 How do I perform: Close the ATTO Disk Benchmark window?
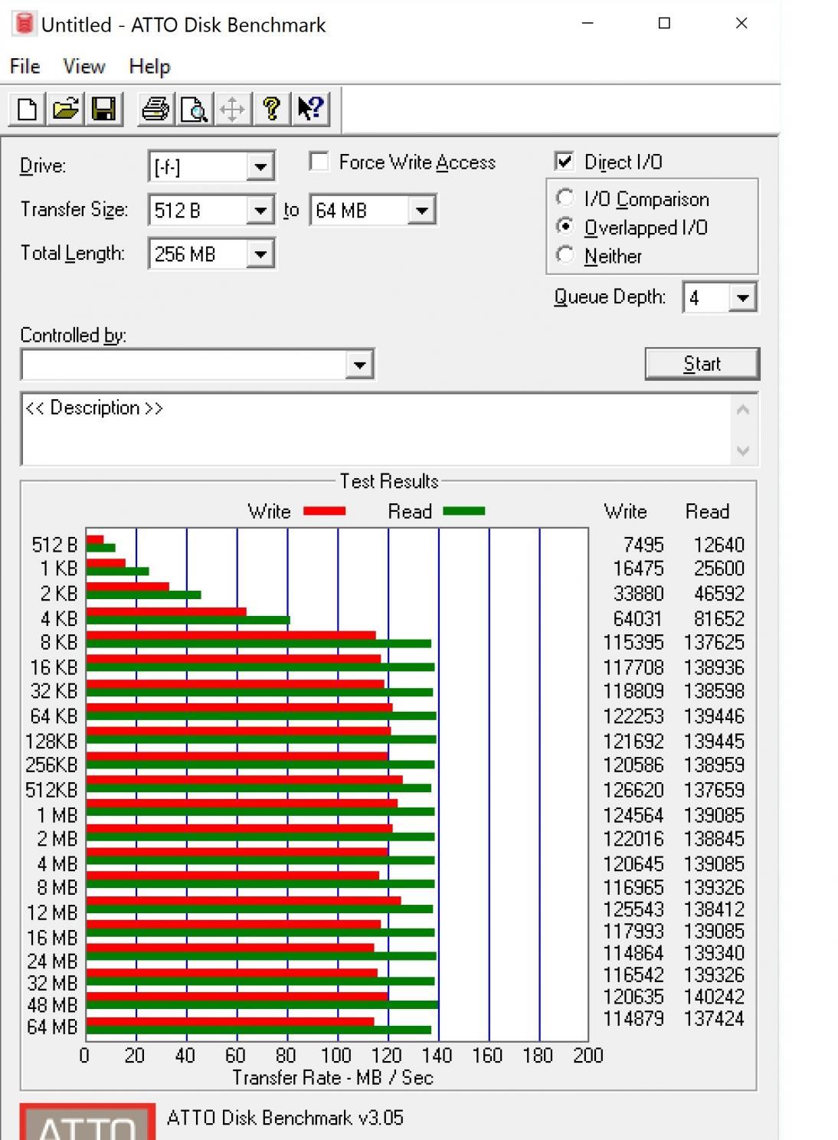point(741,23)
